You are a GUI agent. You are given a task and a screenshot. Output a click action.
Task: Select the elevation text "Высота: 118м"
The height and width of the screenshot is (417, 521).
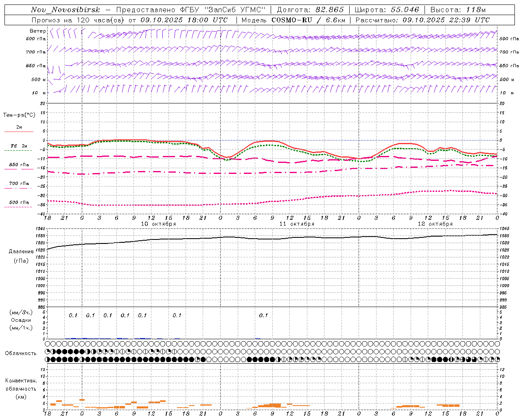458,10
